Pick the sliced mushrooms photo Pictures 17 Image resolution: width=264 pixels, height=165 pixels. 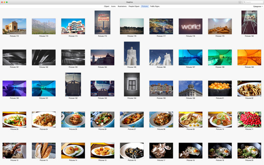point(161,150)
